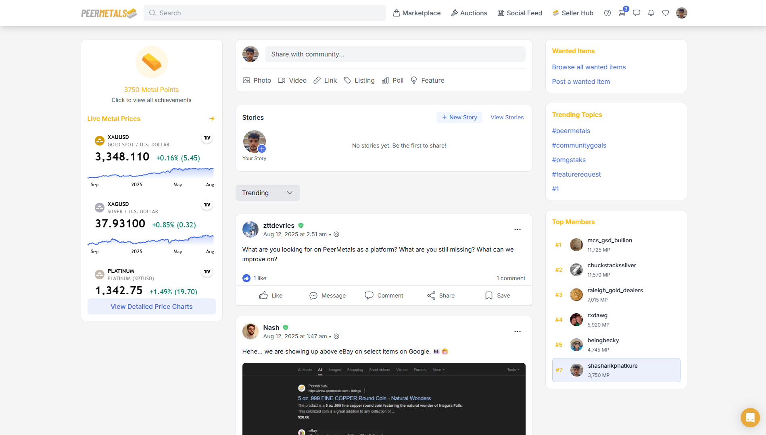Open the Google search screenshot in Nash's post

pyautogui.click(x=384, y=399)
